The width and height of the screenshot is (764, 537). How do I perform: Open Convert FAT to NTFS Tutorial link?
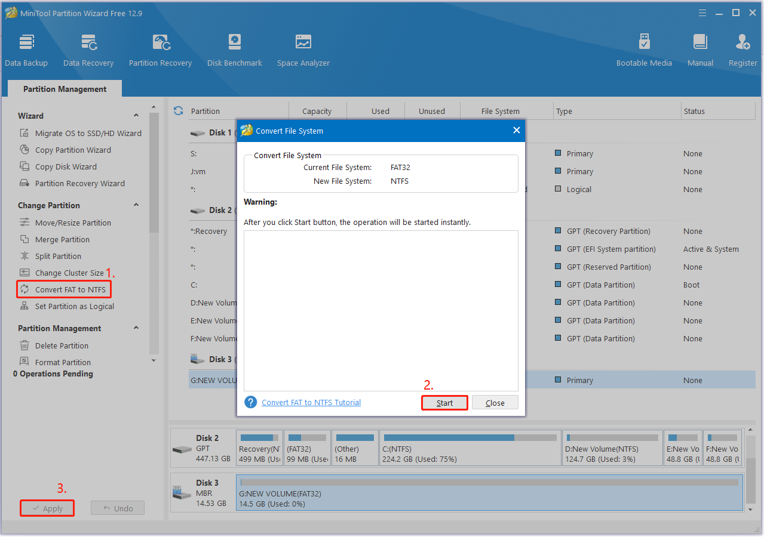pyautogui.click(x=311, y=403)
